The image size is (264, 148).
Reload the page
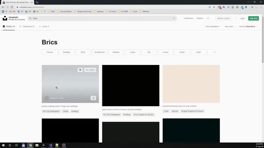[12, 7]
